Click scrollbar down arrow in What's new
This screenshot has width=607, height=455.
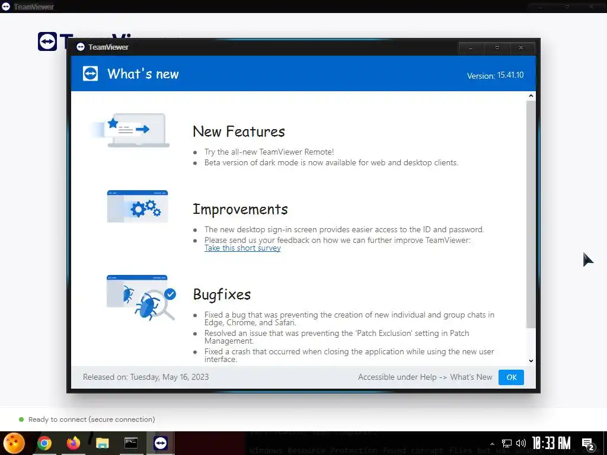531,361
